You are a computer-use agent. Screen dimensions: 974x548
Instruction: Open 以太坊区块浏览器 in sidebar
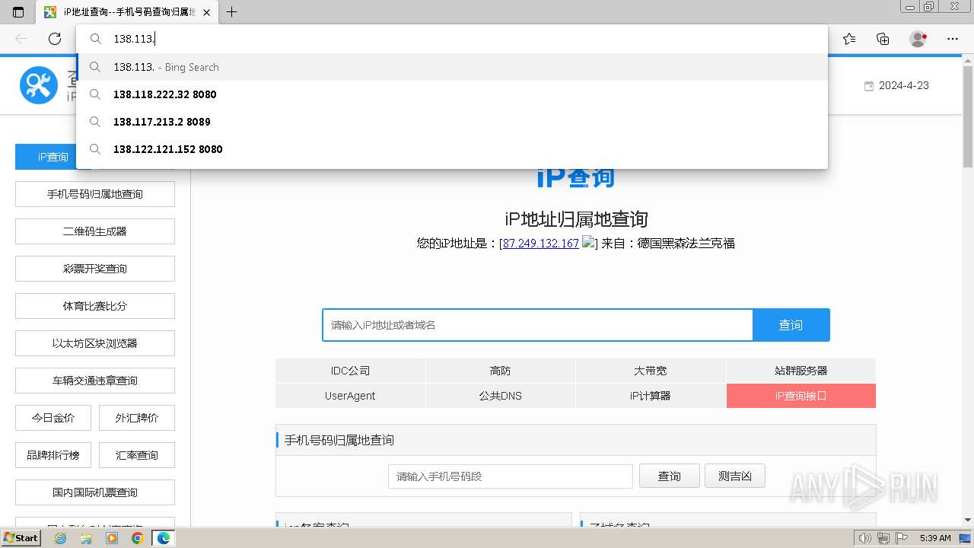95,343
